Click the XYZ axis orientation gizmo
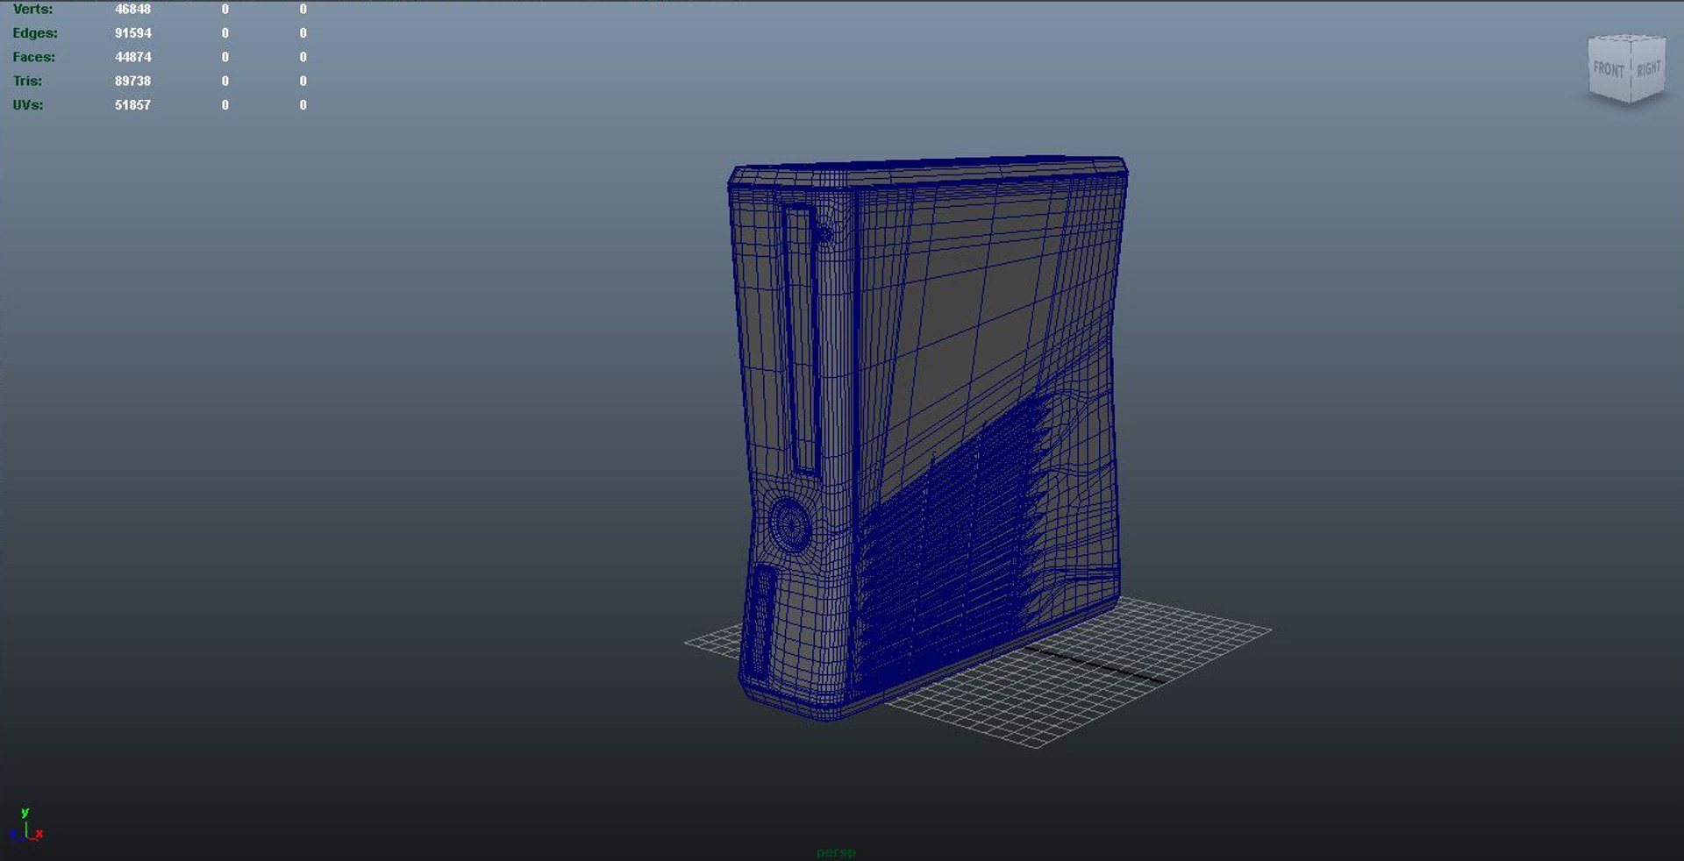The height and width of the screenshot is (861, 1684). [x=25, y=826]
